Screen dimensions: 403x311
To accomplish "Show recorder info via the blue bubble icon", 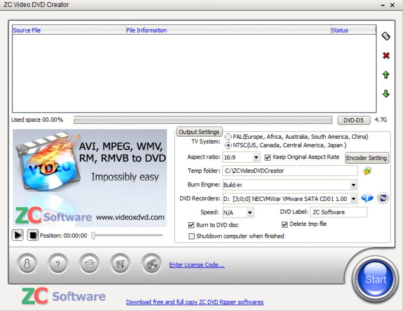I will coord(367,198).
